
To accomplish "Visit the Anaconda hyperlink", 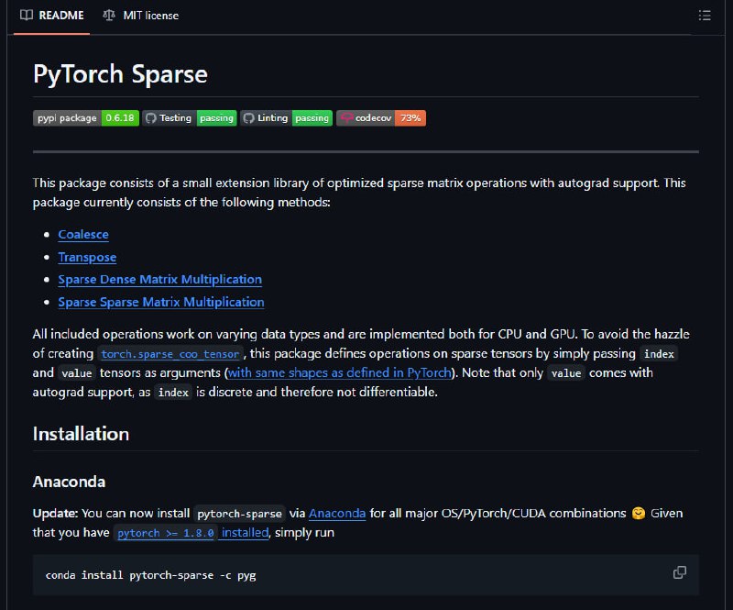I will click(x=337, y=513).
